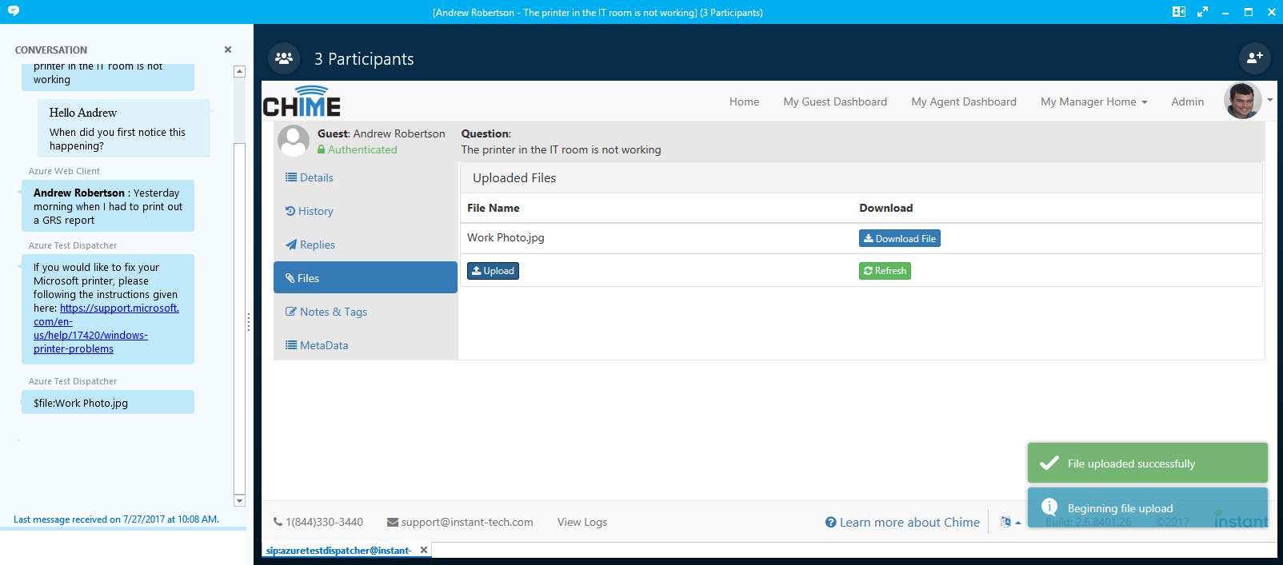
Task: Add a participant to the conversation
Action: [x=1254, y=58]
